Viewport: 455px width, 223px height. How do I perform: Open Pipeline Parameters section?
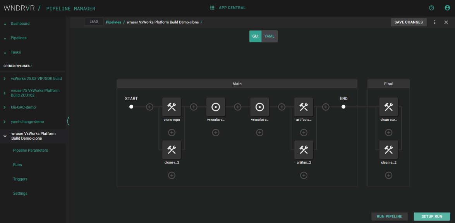[31, 150]
